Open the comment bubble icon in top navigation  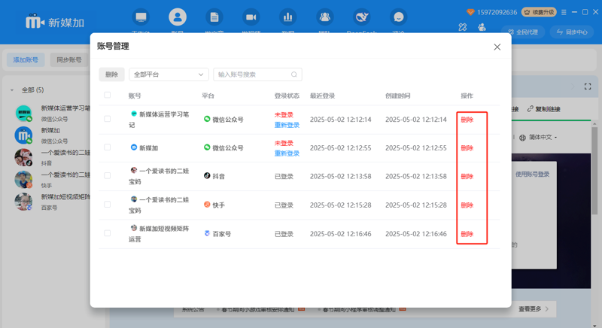399,17
